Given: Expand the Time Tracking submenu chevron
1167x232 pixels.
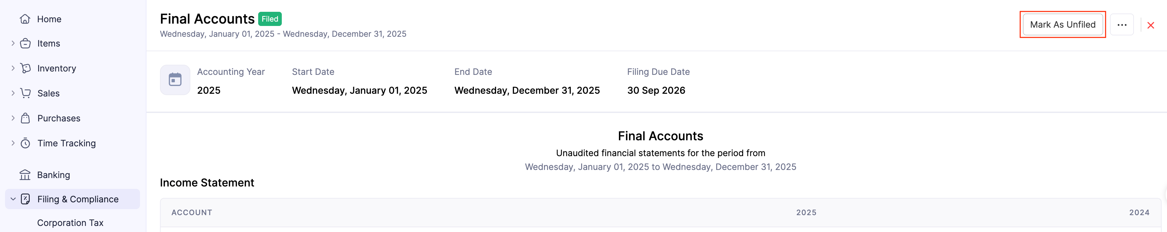Looking at the screenshot, I should click(x=13, y=143).
